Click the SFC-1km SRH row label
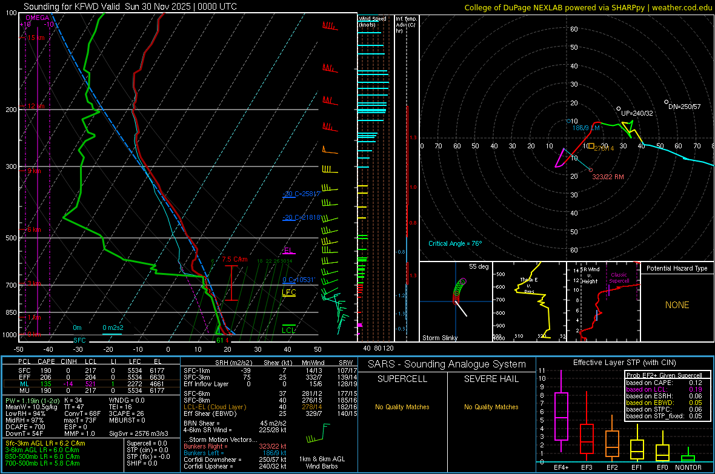The width and height of the screenshot is (715, 474). tap(197, 370)
